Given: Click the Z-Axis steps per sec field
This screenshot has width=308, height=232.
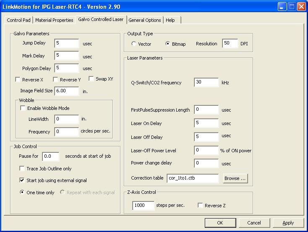Looking at the screenshot, I should tap(144, 206).
